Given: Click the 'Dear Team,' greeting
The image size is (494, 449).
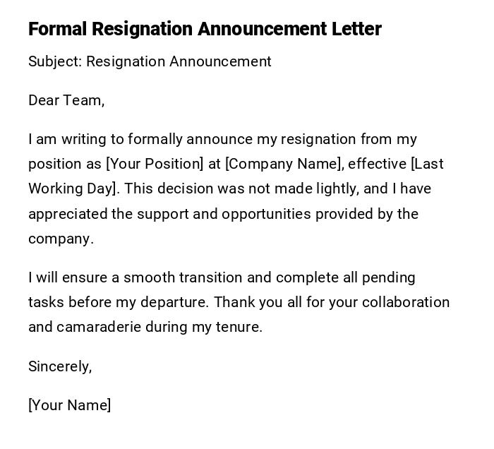Looking at the screenshot, I should click(66, 100).
